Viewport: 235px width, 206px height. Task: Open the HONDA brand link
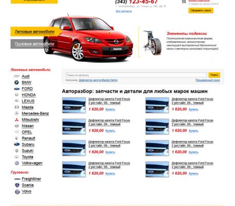29,95
